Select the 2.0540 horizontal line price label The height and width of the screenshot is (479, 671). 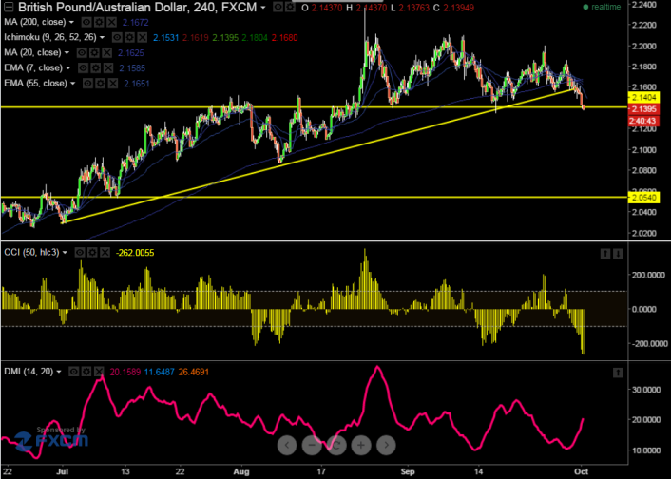(x=642, y=198)
